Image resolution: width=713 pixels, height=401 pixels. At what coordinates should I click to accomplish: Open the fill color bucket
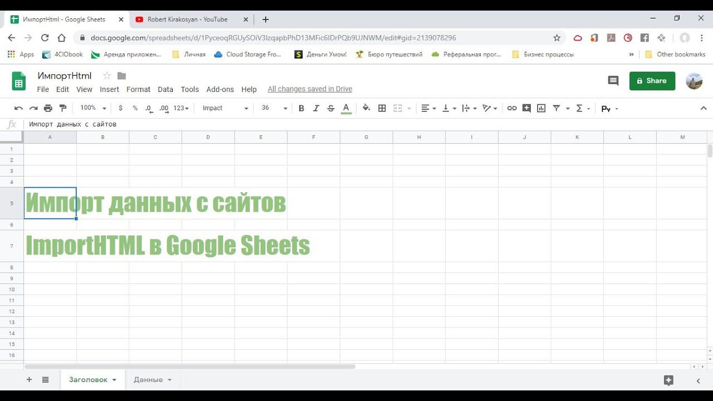(366, 108)
